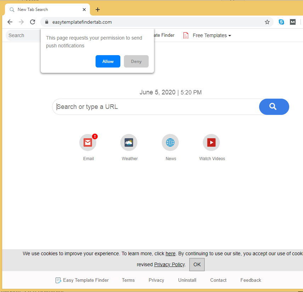This screenshot has width=303, height=292.
Task: View site info via the lock icon
Action: tap(47, 22)
